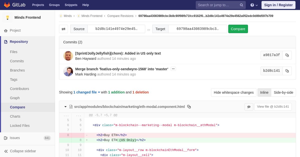The width and height of the screenshot is (300, 157).
Task: Open Target revision dropdown
Action: pyautogui.click(x=197, y=29)
